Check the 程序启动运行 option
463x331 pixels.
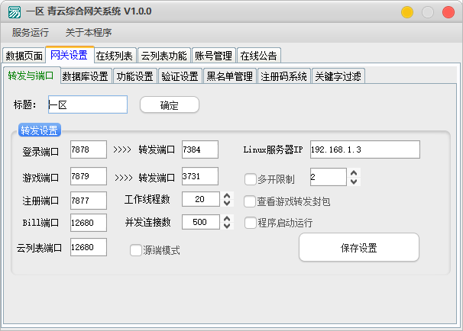click(250, 223)
